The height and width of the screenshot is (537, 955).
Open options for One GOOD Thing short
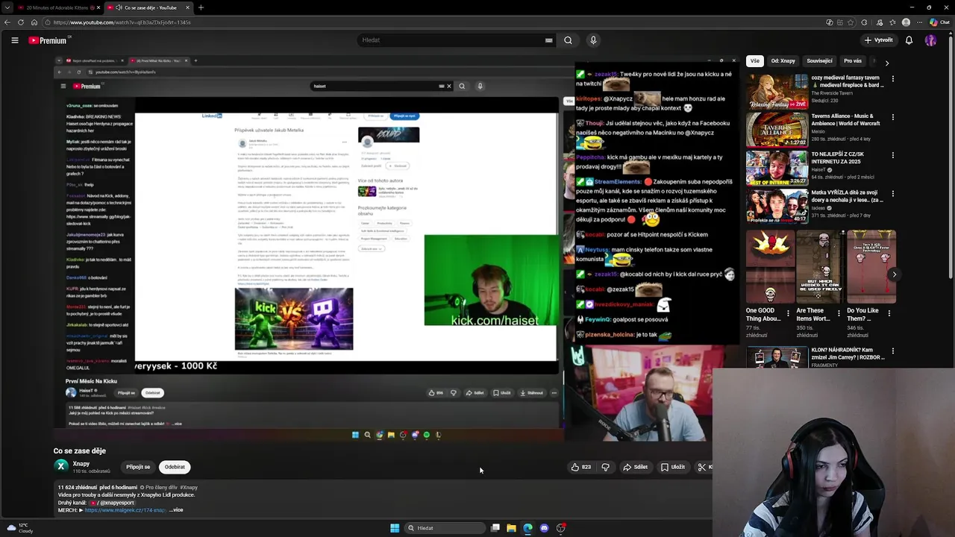[x=788, y=314]
